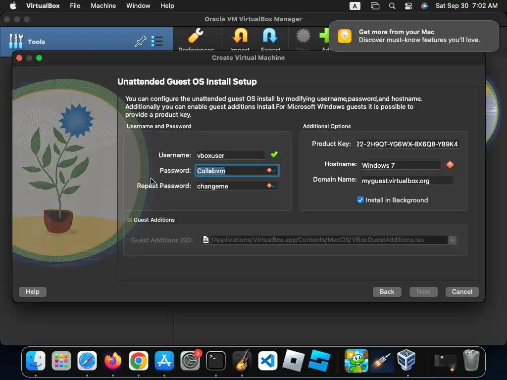Click the Product Key field
The image size is (507, 380).
[407, 144]
